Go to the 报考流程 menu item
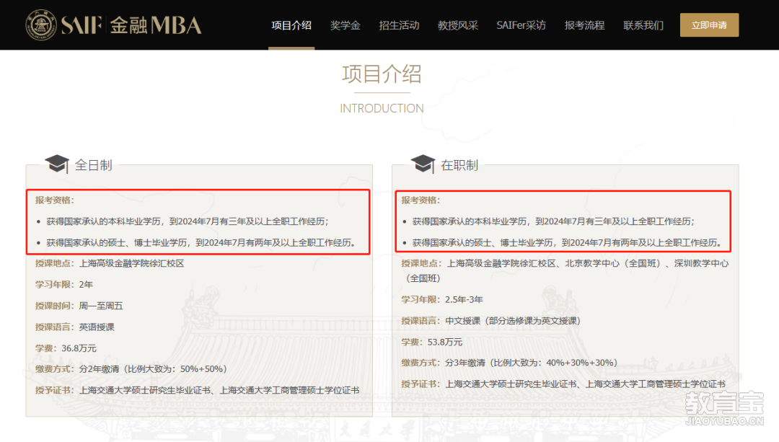This screenshot has height=442, width=779. (584, 25)
